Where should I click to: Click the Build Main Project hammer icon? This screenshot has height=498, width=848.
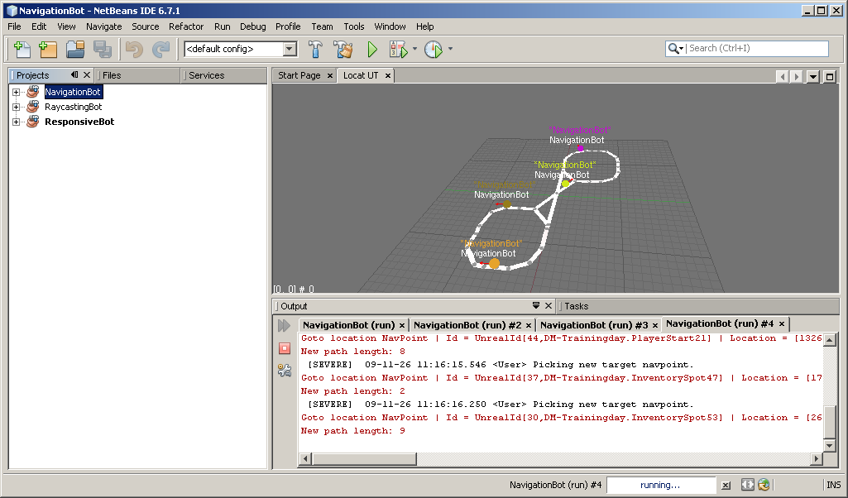[315, 49]
